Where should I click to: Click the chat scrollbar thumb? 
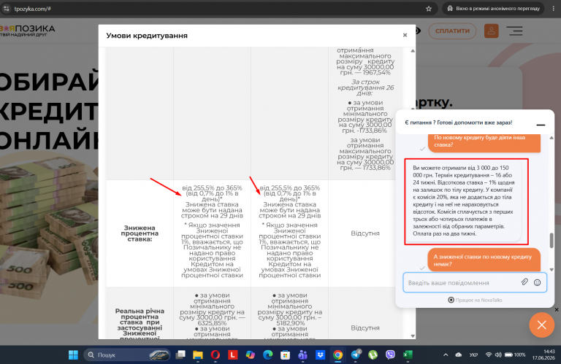[x=552, y=240]
